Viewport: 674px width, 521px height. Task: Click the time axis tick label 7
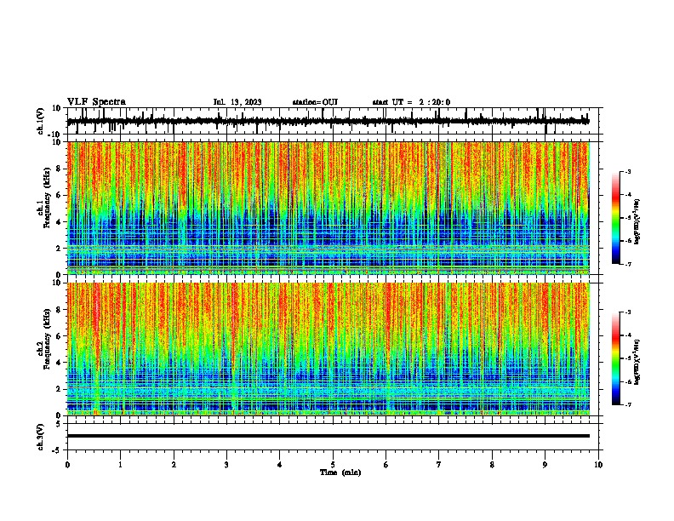pyautogui.click(x=439, y=465)
